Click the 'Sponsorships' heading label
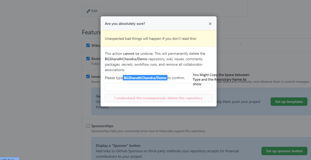The width and height of the screenshot is (311, 160). [x=102, y=126]
